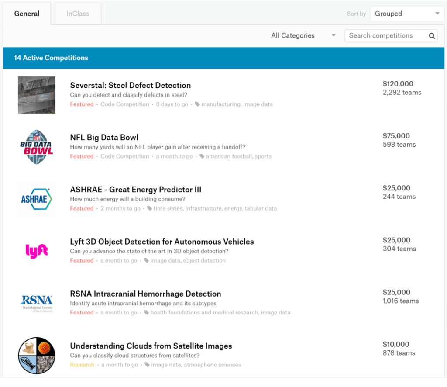Screen dimensions: 447x387
Task: Switch to the General tab
Action: [27, 14]
